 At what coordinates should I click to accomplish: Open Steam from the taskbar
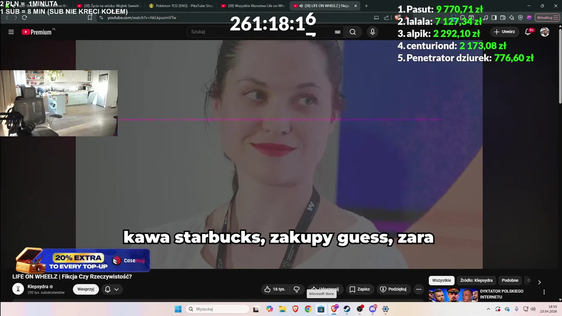click(x=347, y=309)
